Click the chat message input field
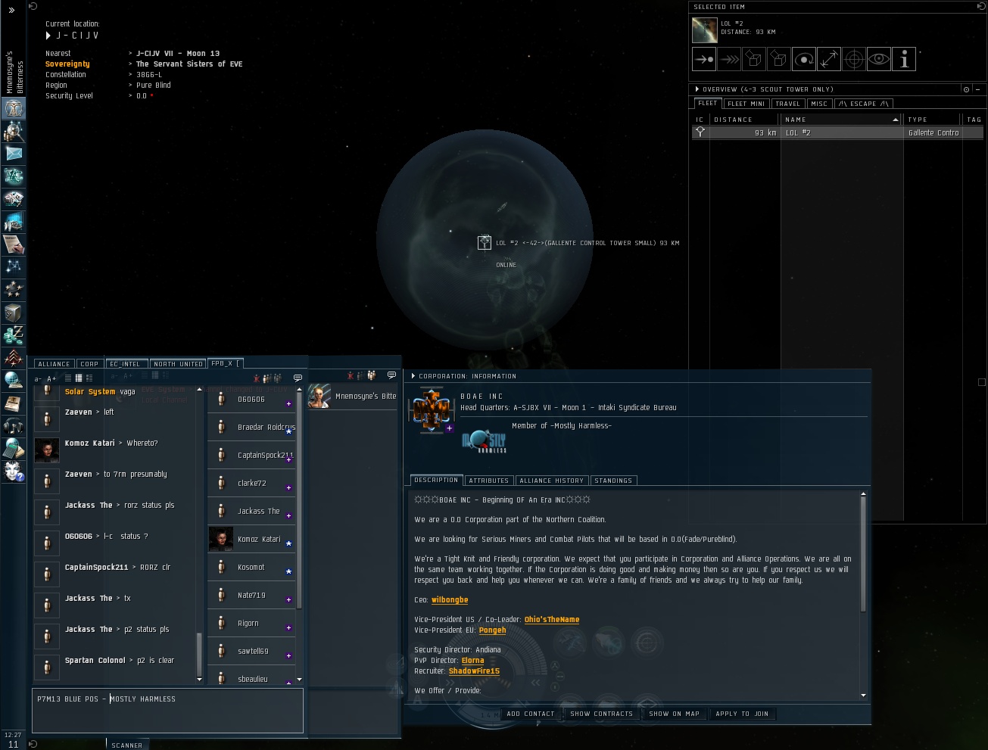The height and width of the screenshot is (750, 988). [167, 710]
